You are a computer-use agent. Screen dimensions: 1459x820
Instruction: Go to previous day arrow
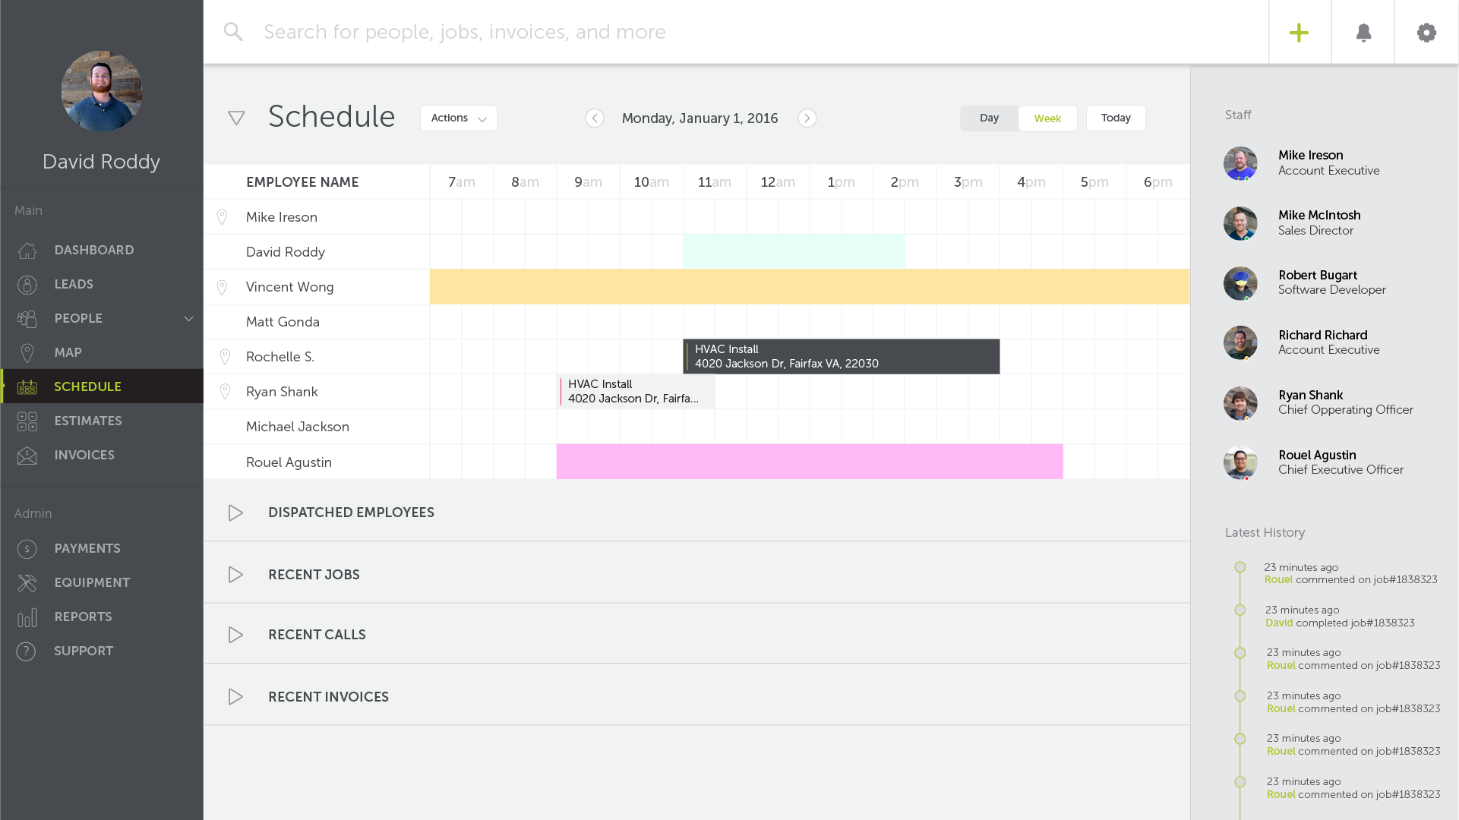pyautogui.click(x=595, y=118)
